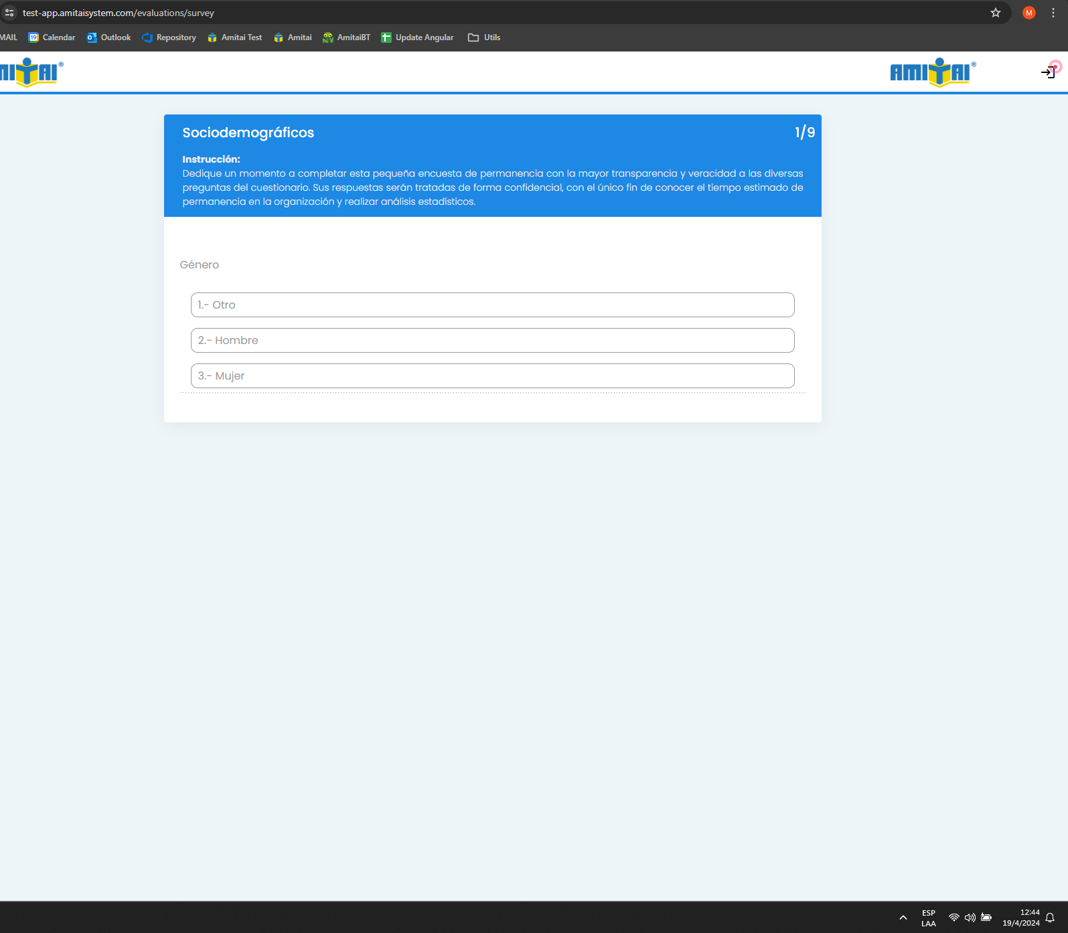1068x933 pixels.
Task: Choose the "3.- Mujer" gender option
Action: tap(492, 376)
